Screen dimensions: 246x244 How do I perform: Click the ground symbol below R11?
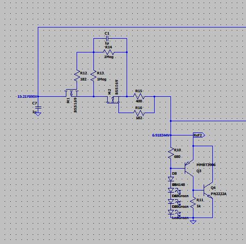pyautogui.click(x=193, y=222)
